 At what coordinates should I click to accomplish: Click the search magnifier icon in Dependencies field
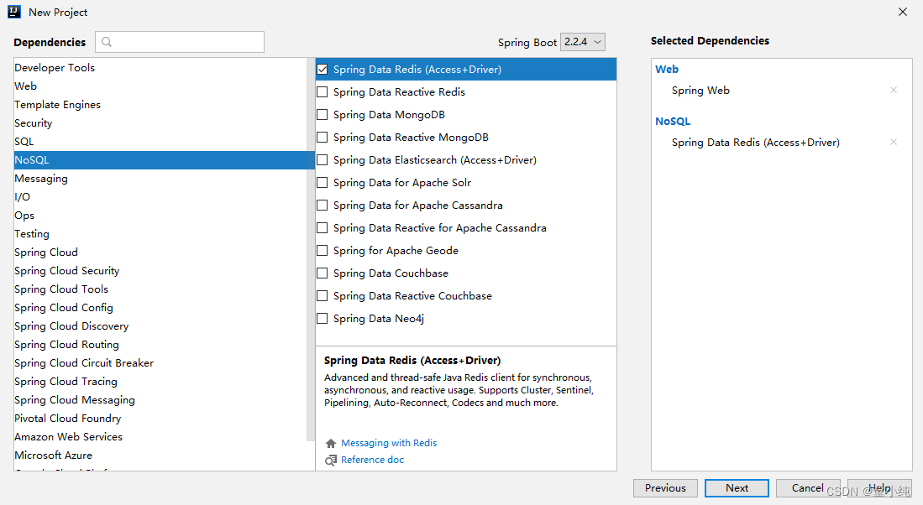(107, 42)
